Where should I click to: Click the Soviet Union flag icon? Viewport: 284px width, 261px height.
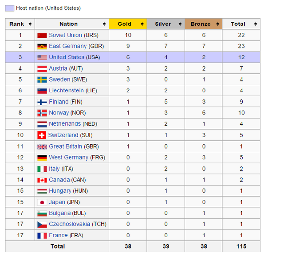point(42,35)
